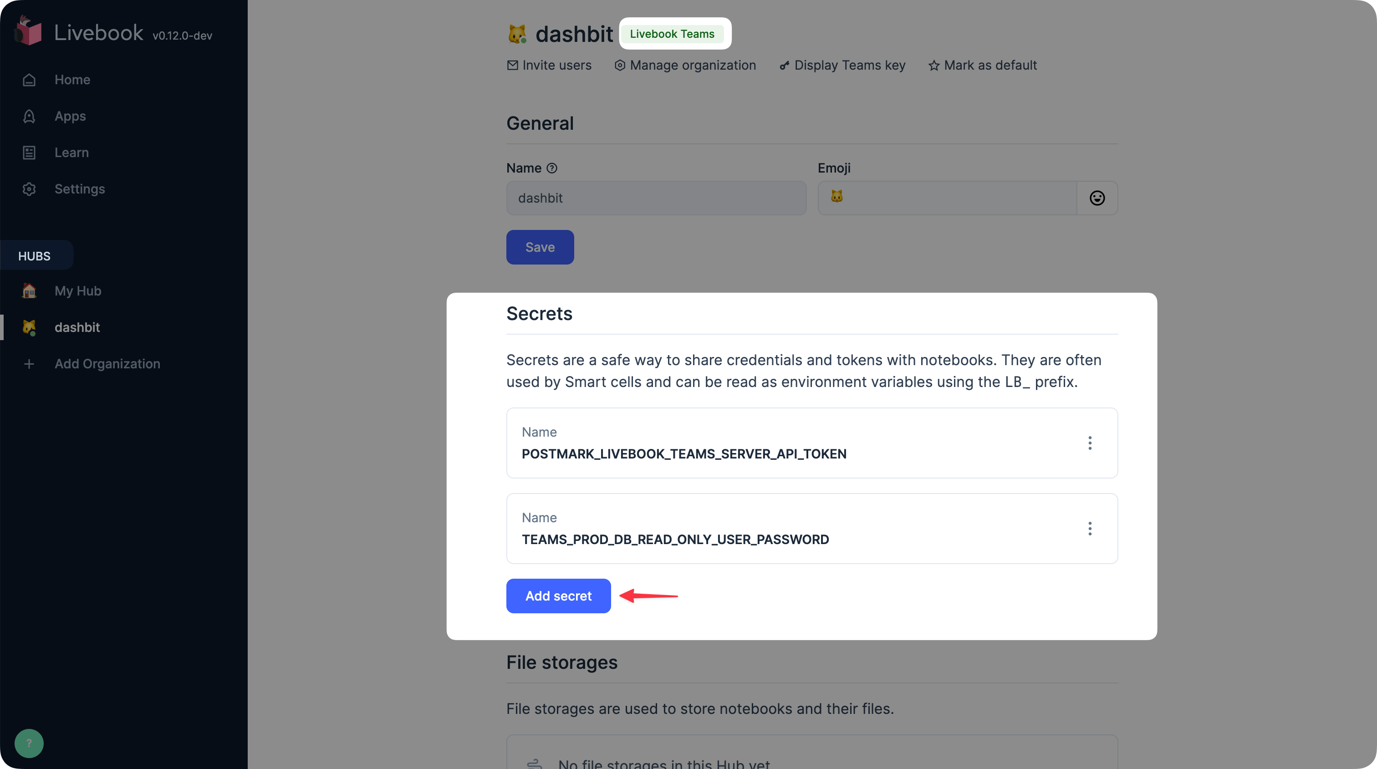Screen dimensions: 1377x769
Task: Open options menu for POSTMARK_LIVEBOOK_TEAMS_SERVER_API_TOKEN secret
Action: [1089, 443]
